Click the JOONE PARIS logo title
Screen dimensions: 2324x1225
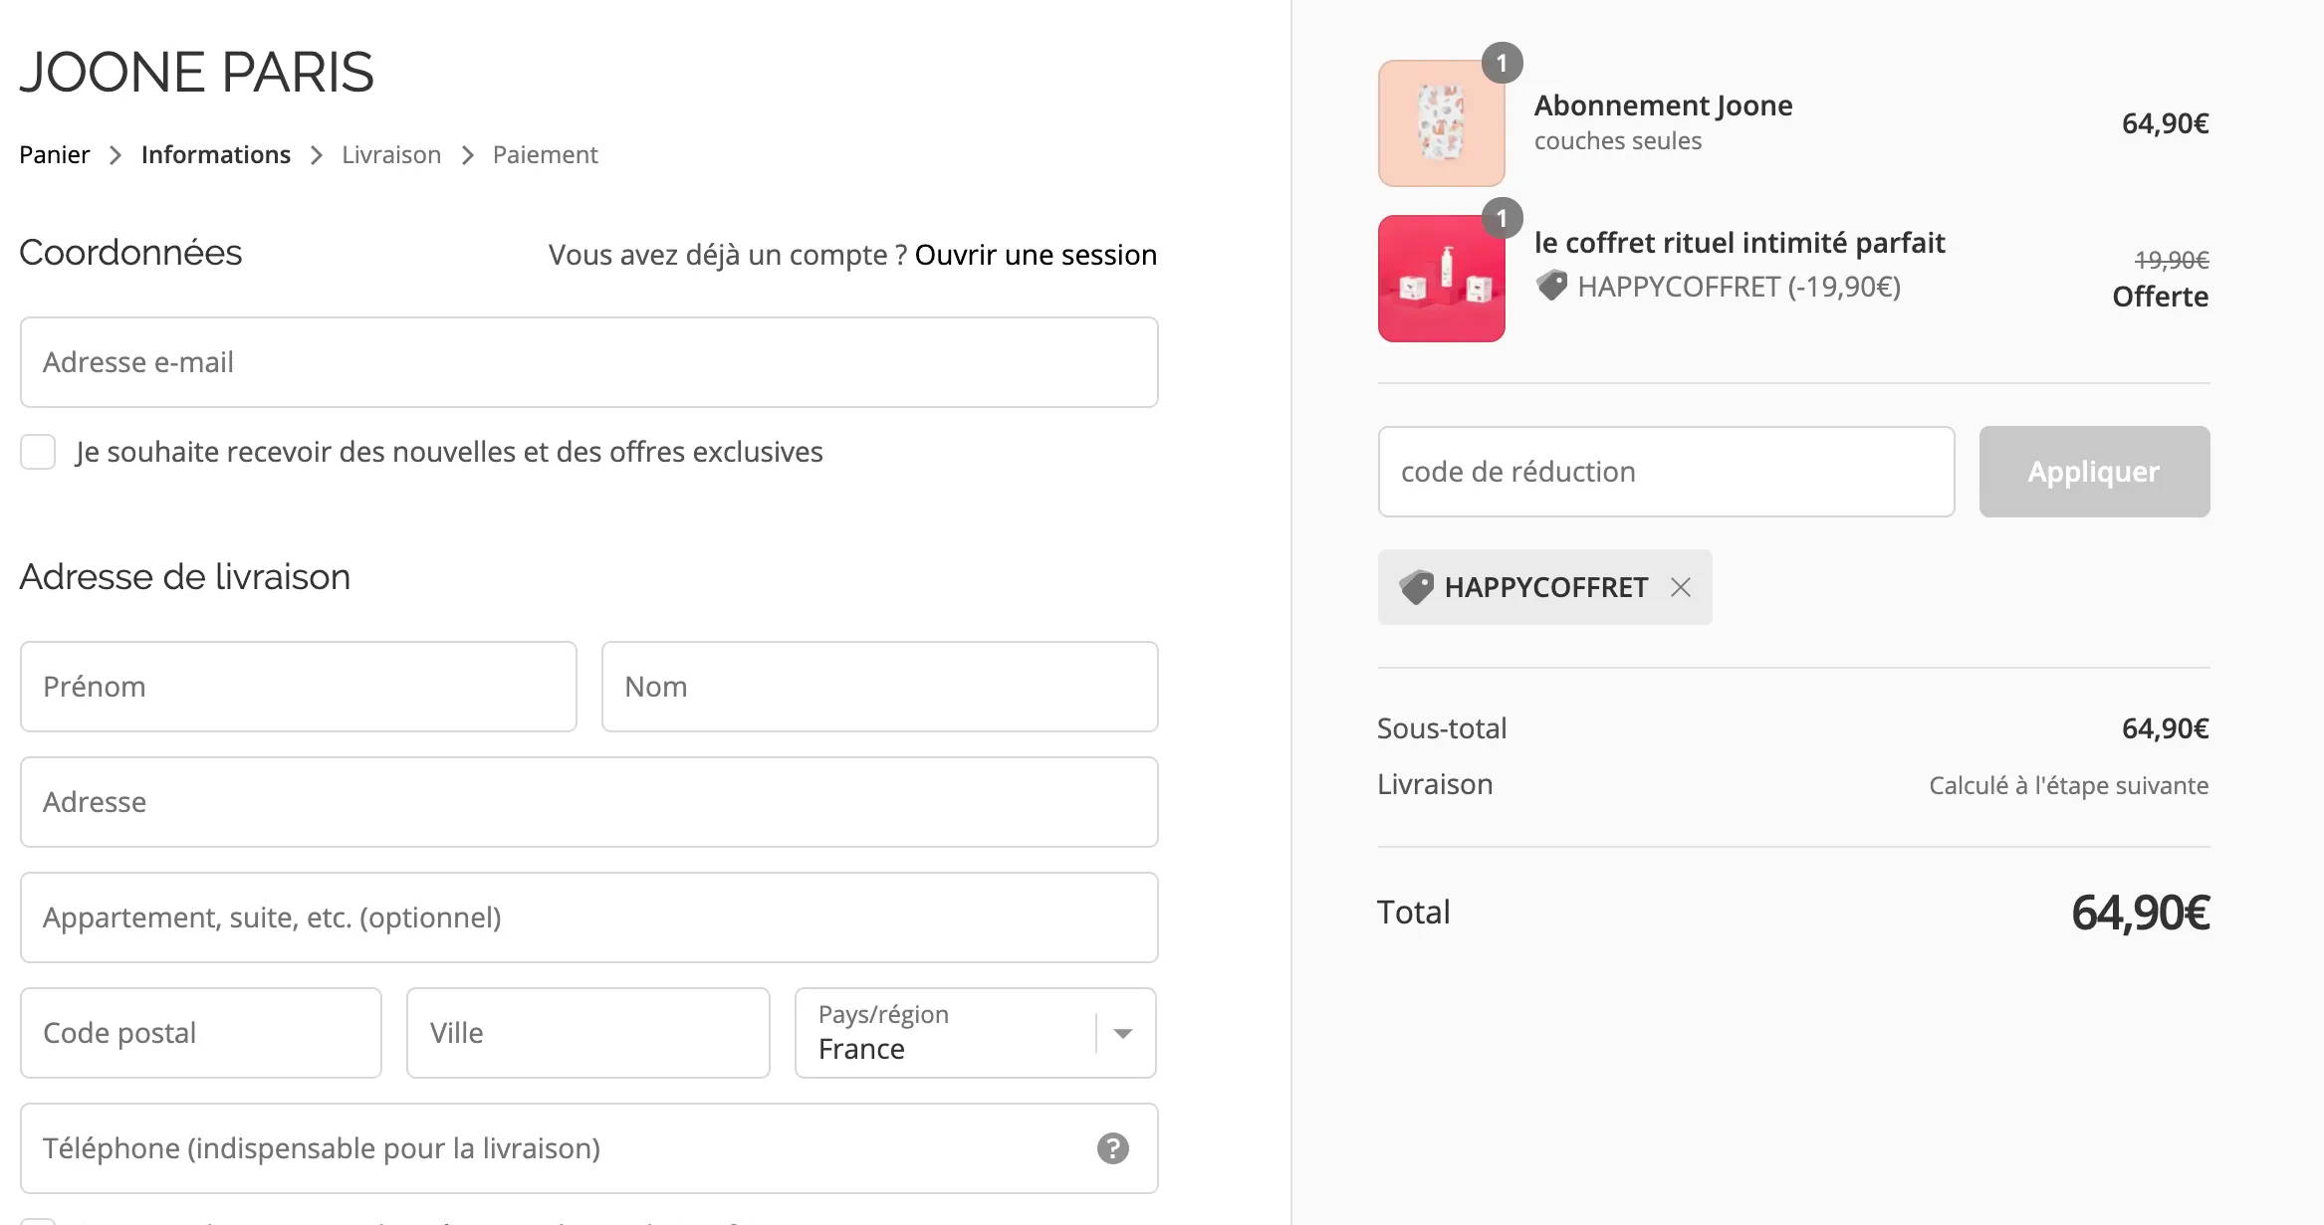pos(196,72)
